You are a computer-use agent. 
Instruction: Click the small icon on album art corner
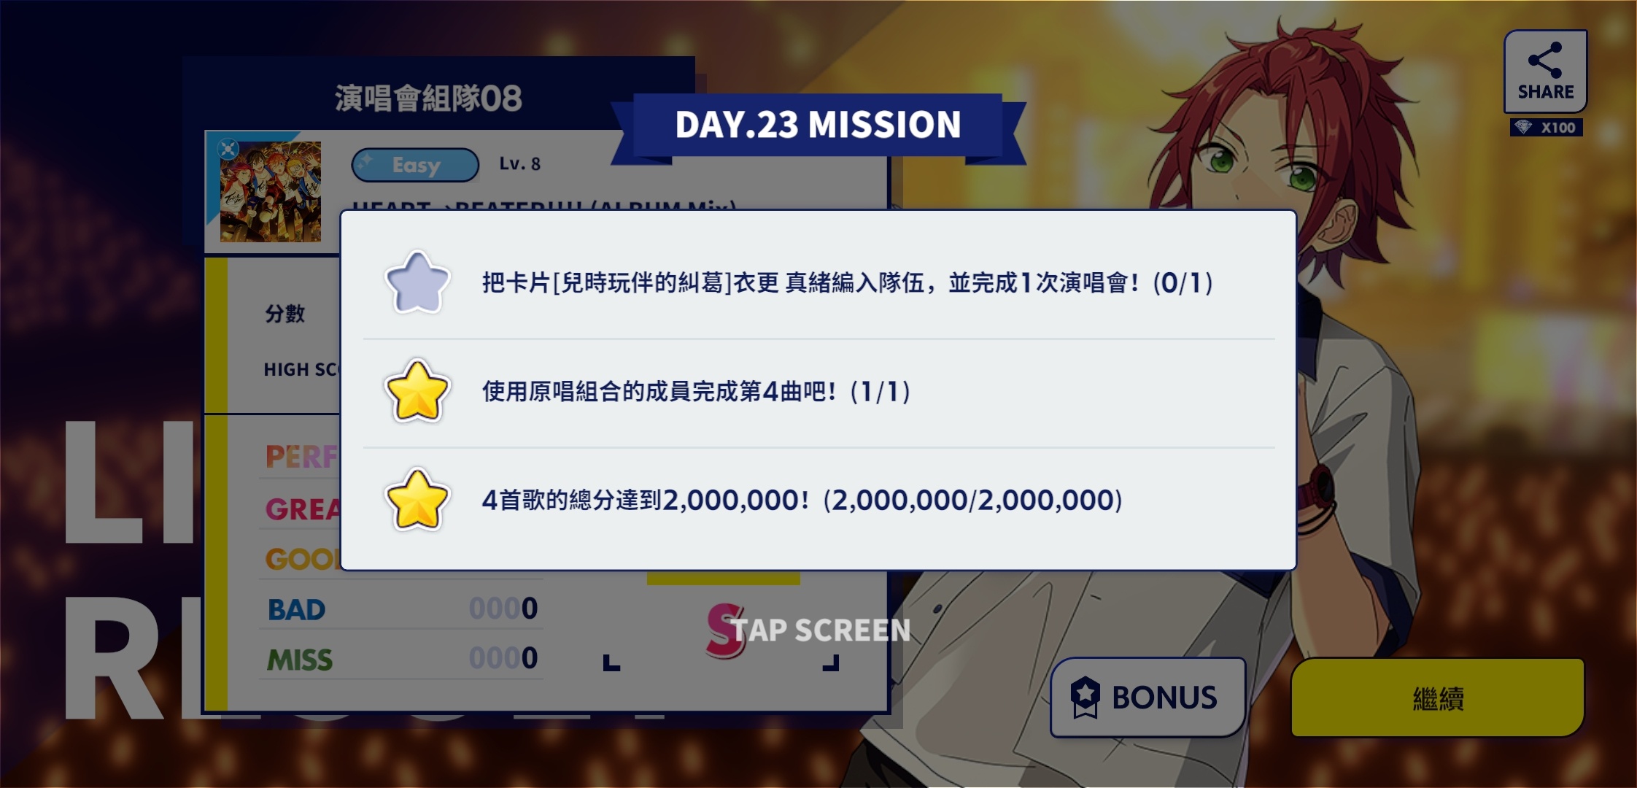(x=228, y=149)
